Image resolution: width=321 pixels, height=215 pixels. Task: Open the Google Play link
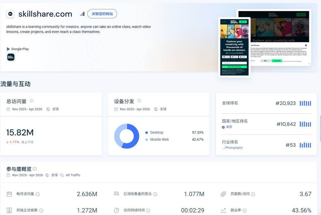[x=18, y=49]
